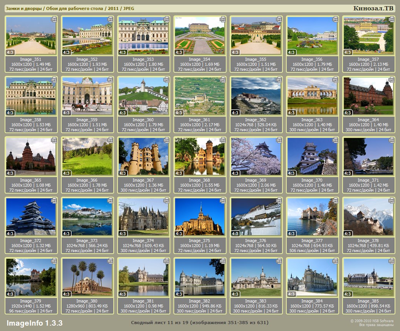
Task: Click the 4:3 aspect badge on Image_362
Action: pyautogui.click(x=235, y=113)
